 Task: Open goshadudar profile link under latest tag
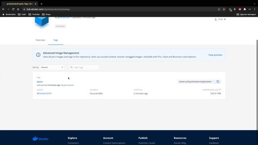(69, 85)
